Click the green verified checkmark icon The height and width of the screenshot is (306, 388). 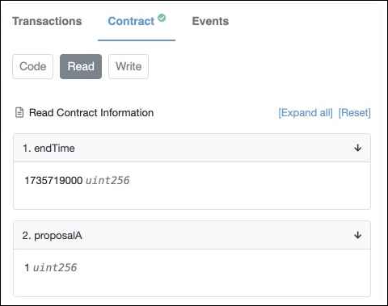coord(162,18)
